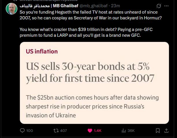Open the reply icon on the tweet
The image size is (177, 138).
point(22,130)
